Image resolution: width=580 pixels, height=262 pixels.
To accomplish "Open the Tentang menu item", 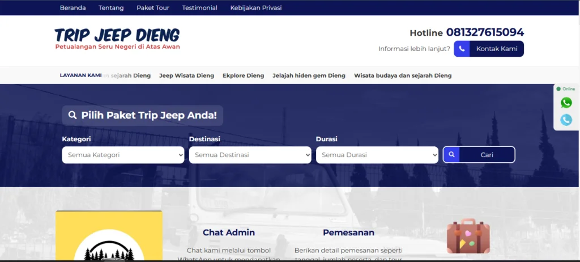I will pos(111,8).
